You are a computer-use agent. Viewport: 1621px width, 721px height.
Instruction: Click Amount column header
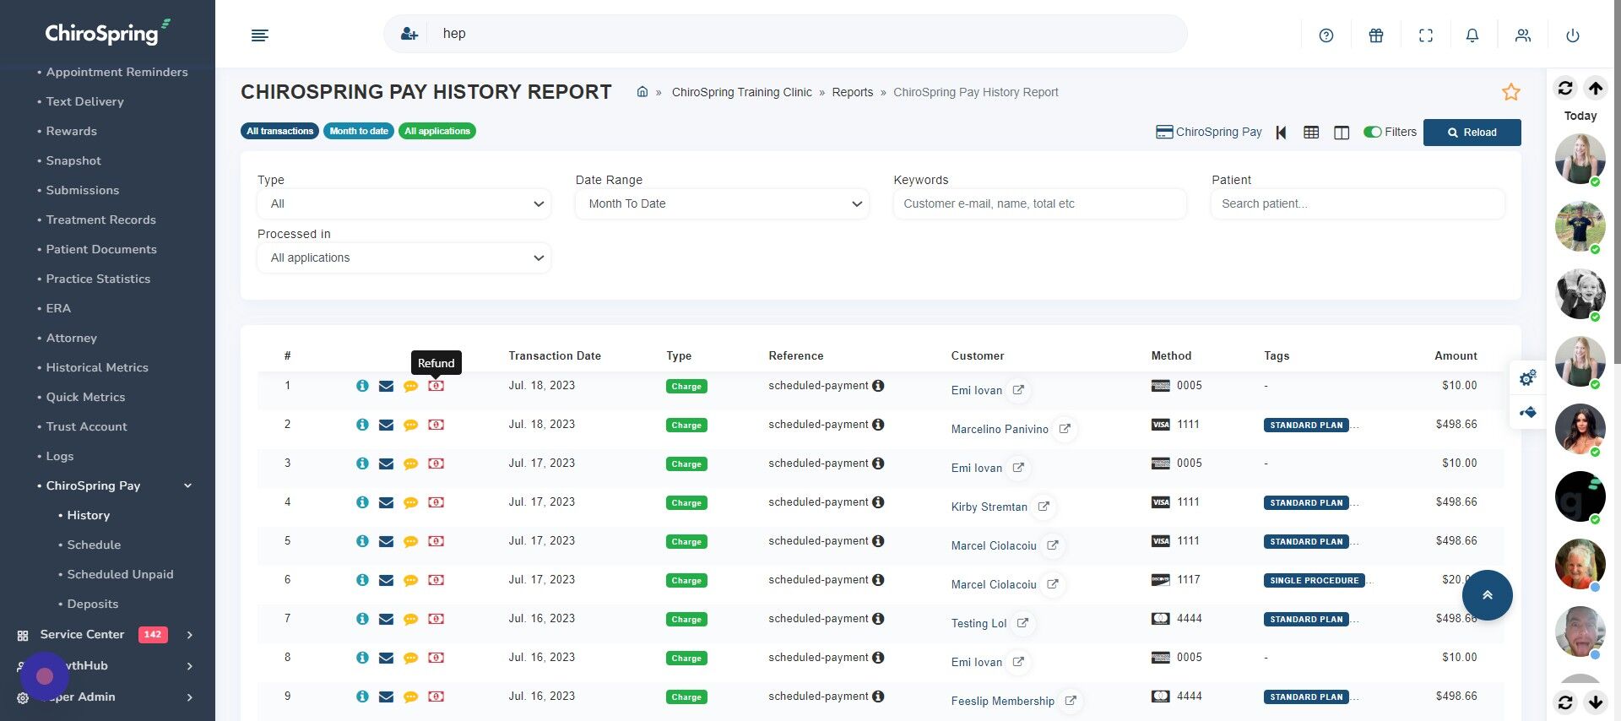(x=1456, y=356)
